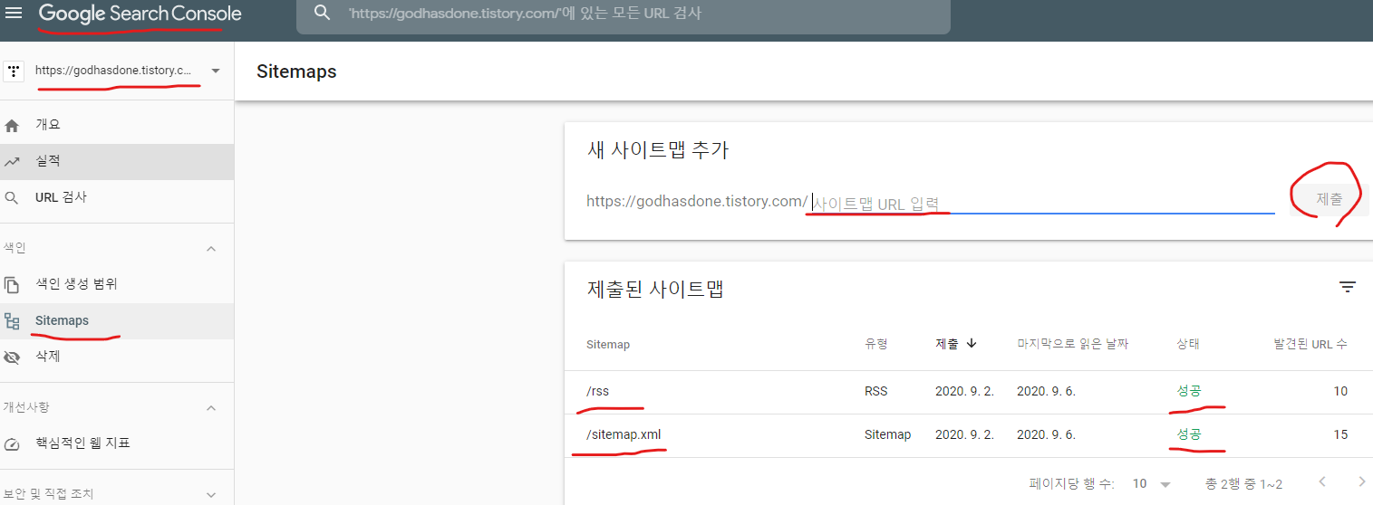Click the home icon beside 개요

pos(12,126)
